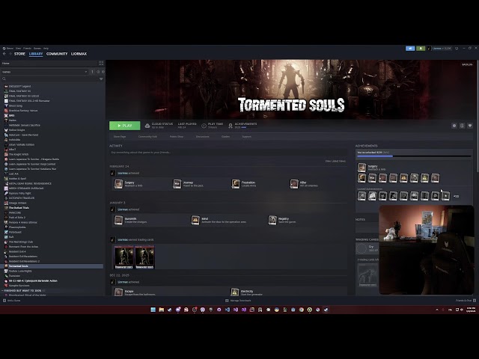The image size is (479, 359).
Task: Open the LIORMAX profile tab
Action: [79, 54]
